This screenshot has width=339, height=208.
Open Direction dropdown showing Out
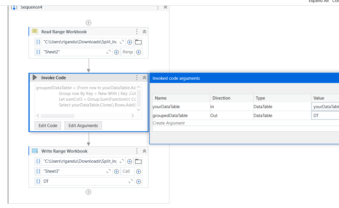click(232, 116)
